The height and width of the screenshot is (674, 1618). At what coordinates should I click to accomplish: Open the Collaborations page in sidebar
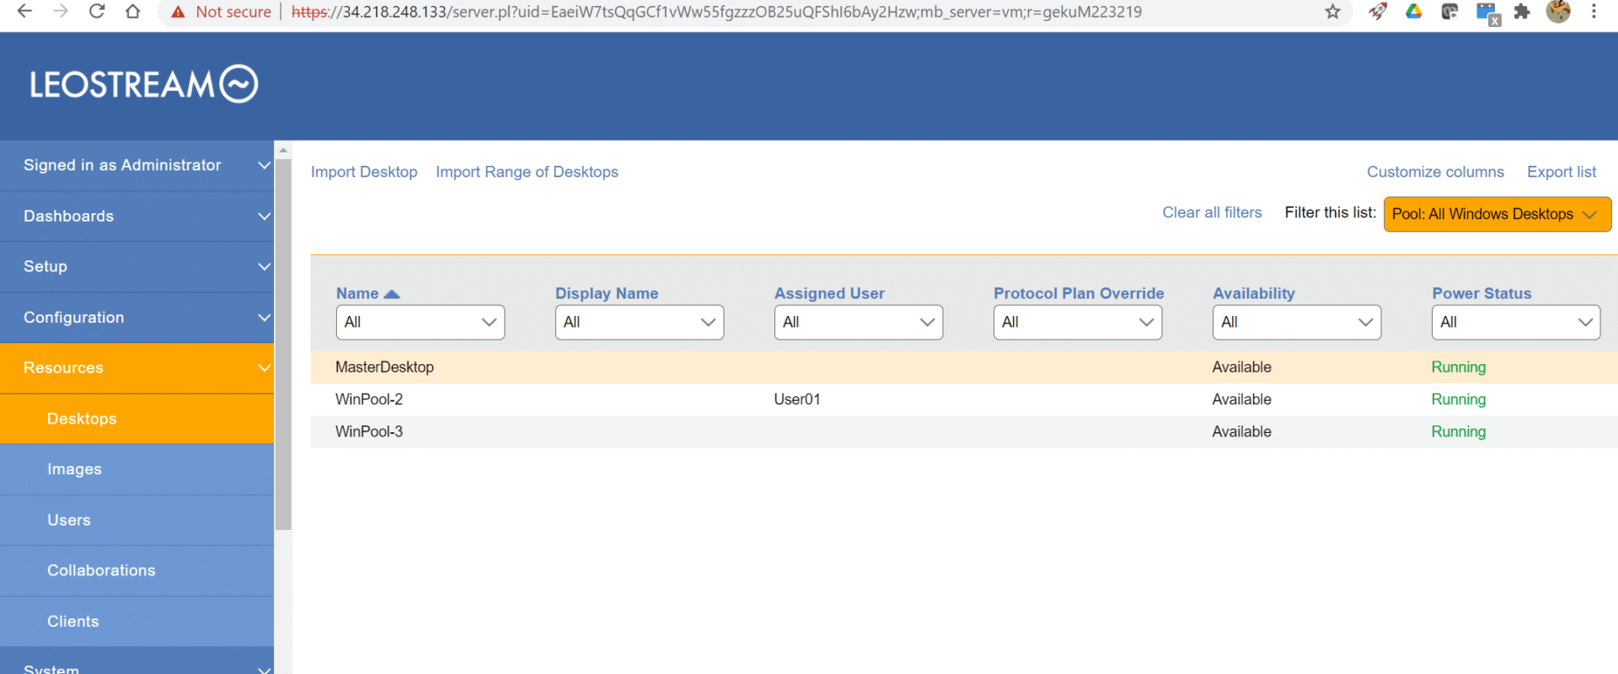(137, 570)
